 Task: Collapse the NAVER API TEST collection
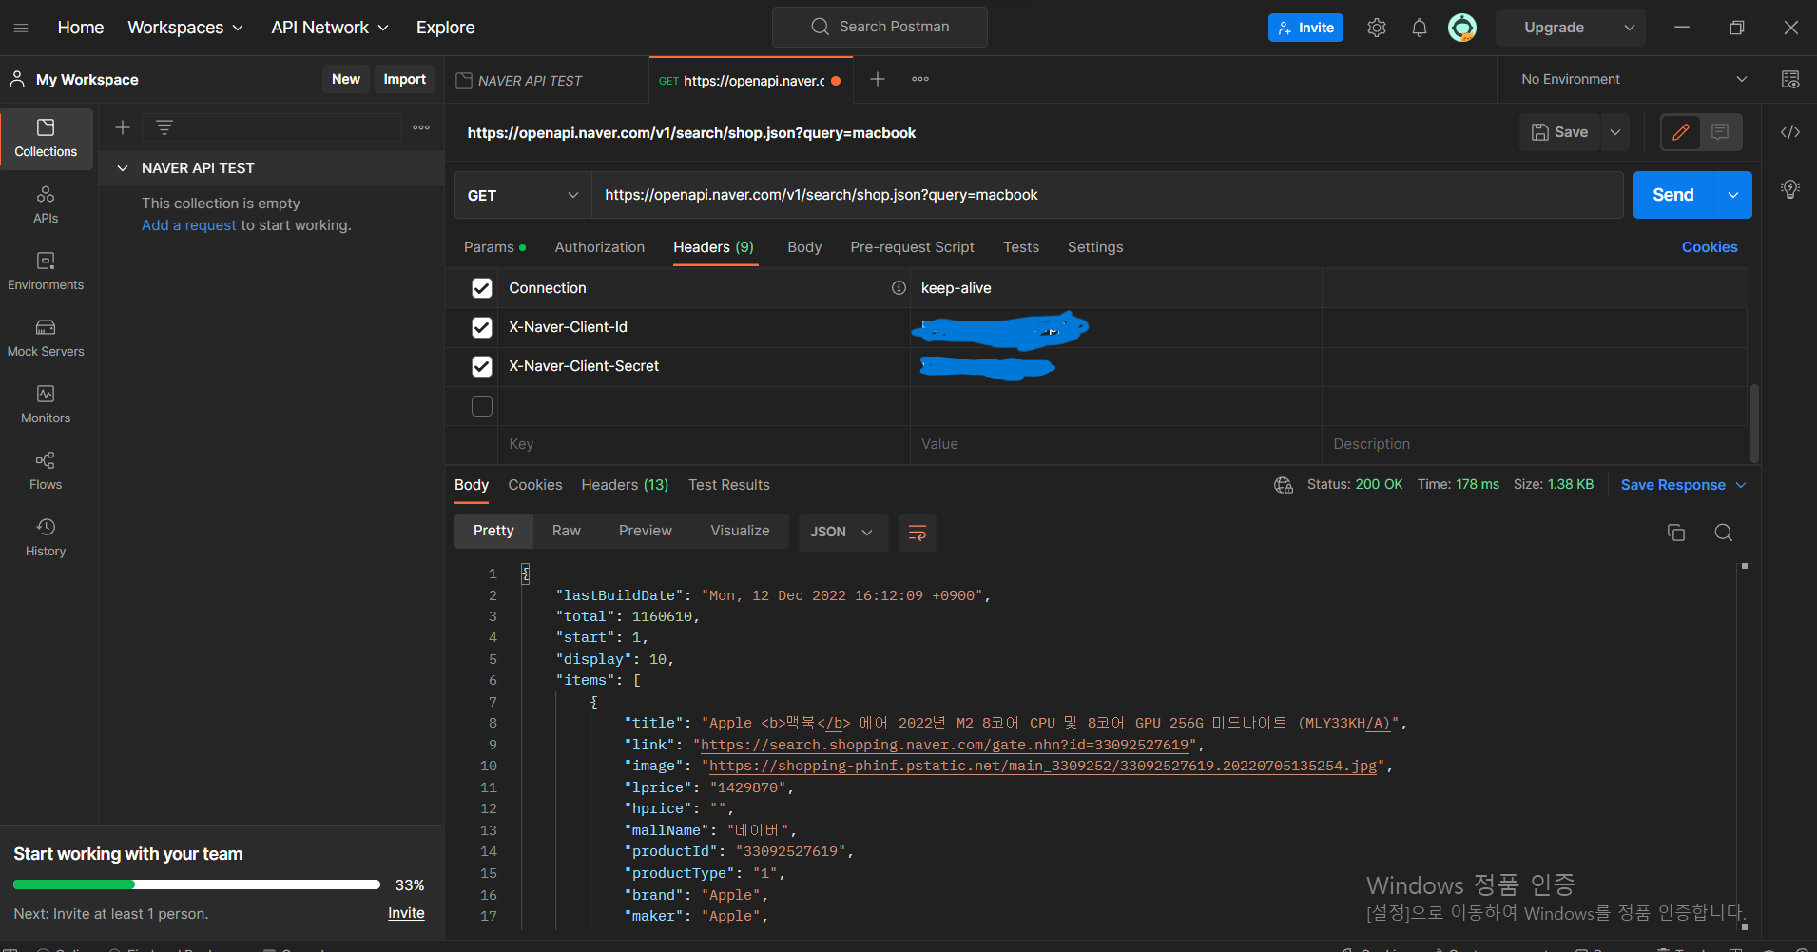123,168
